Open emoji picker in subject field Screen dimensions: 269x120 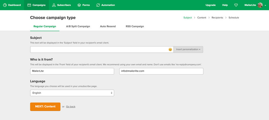(x=170, y=50)
